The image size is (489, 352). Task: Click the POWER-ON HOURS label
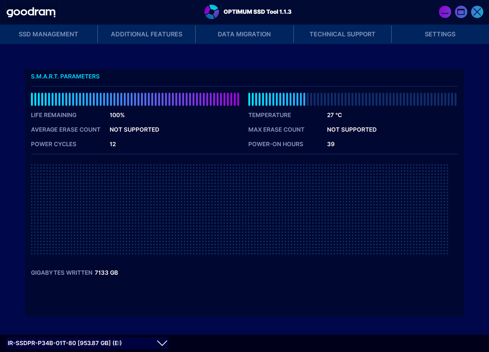[276, 144]
